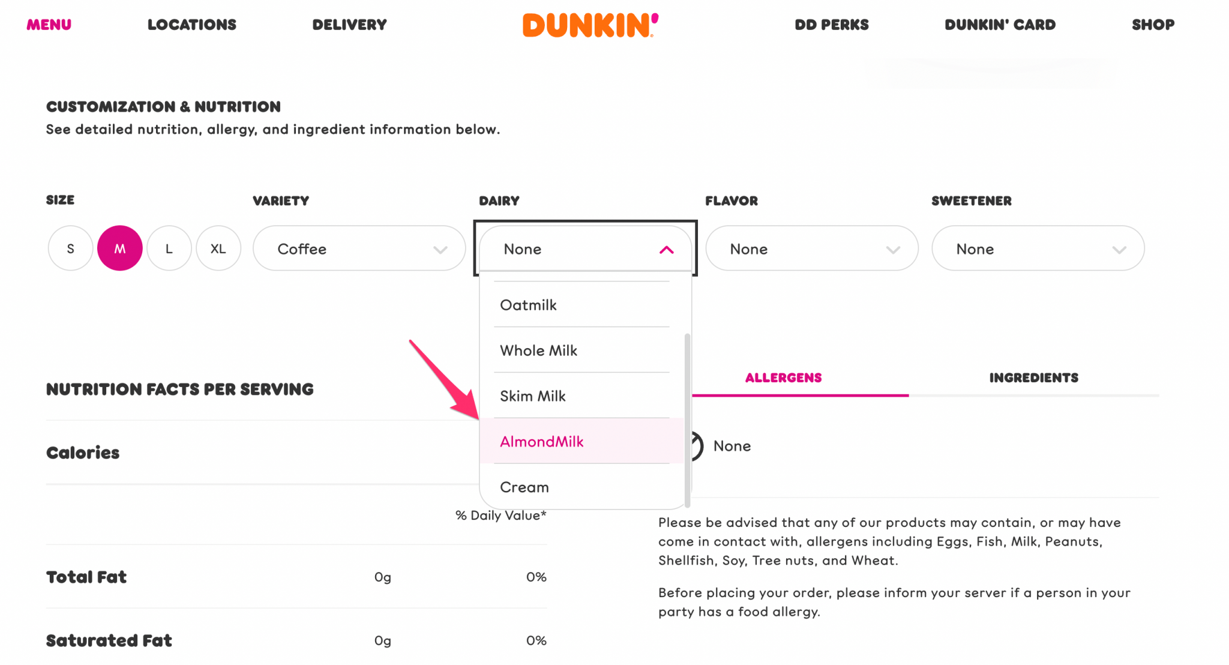The height and width of the screenshot is (665, 1229).
Task: Collapse the Dairy dropdown chevron
Action: [x=666, y=248]
